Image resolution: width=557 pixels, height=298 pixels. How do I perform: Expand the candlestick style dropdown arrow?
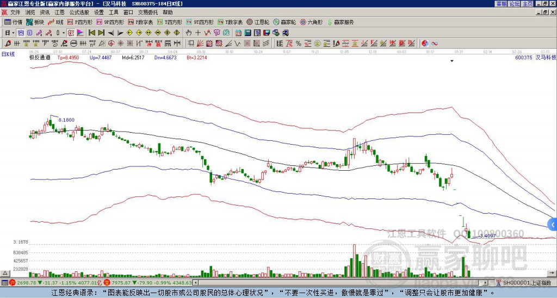64,33
